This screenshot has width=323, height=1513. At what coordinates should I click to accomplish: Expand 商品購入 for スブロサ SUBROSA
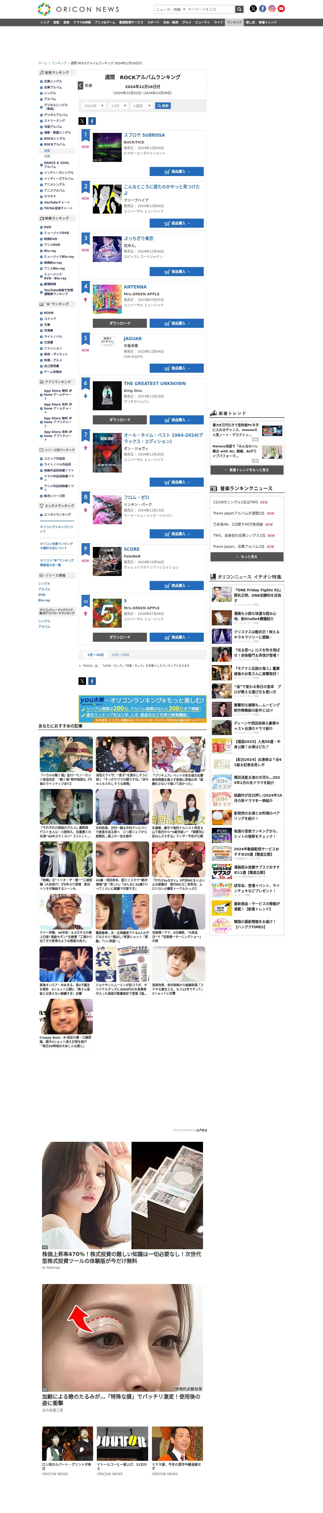[x=176, y=171]
